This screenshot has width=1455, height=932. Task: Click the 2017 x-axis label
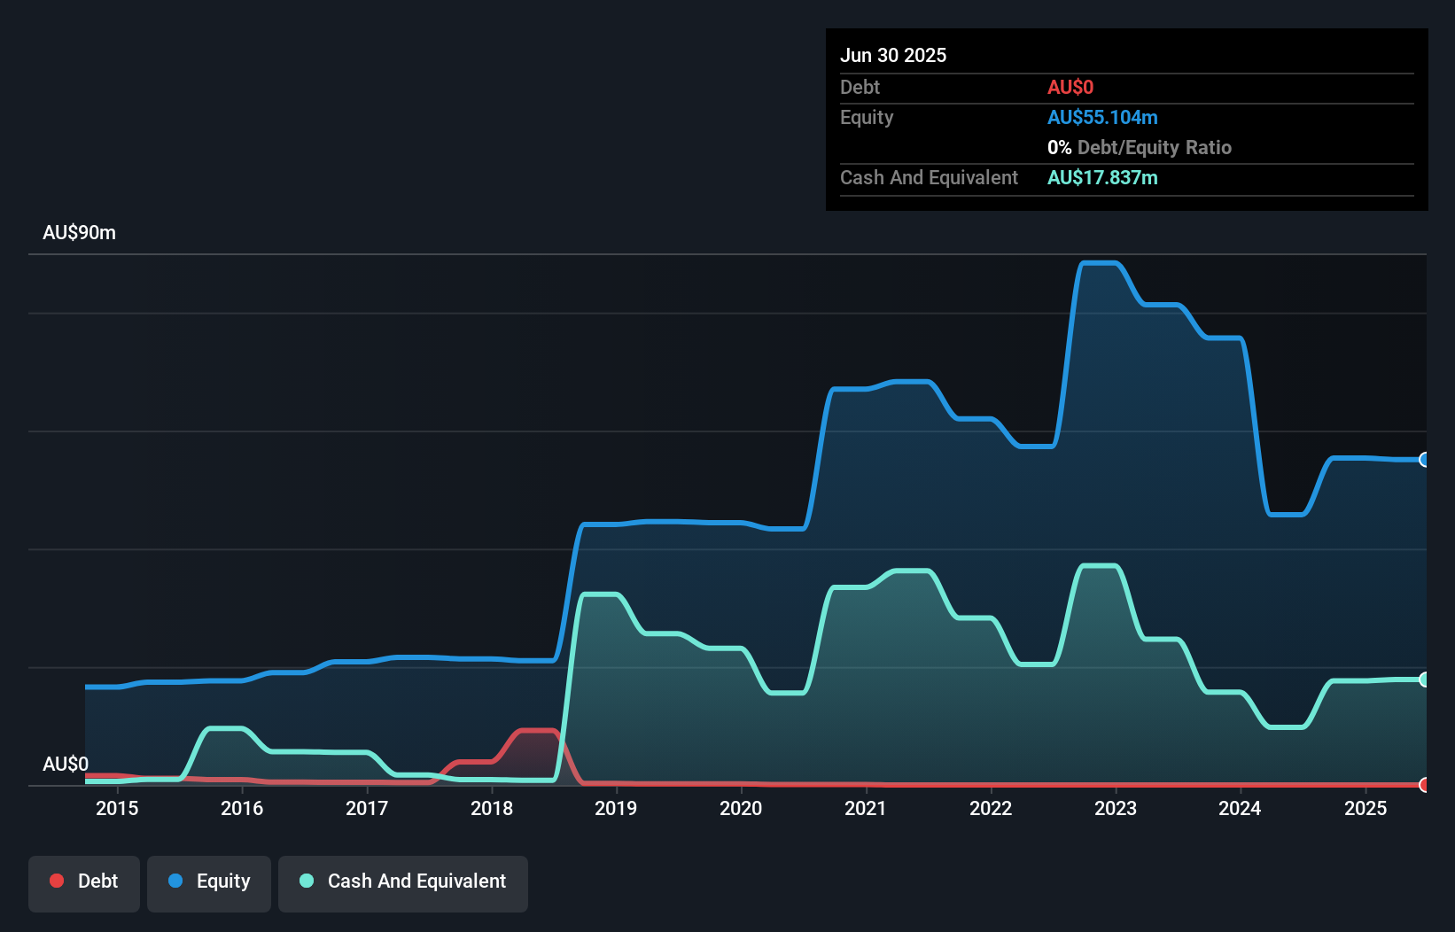coord(367,808)
